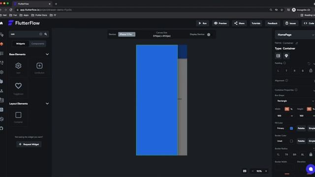
Task: Switch to the Widgets tab
Action: coord(21,44)
